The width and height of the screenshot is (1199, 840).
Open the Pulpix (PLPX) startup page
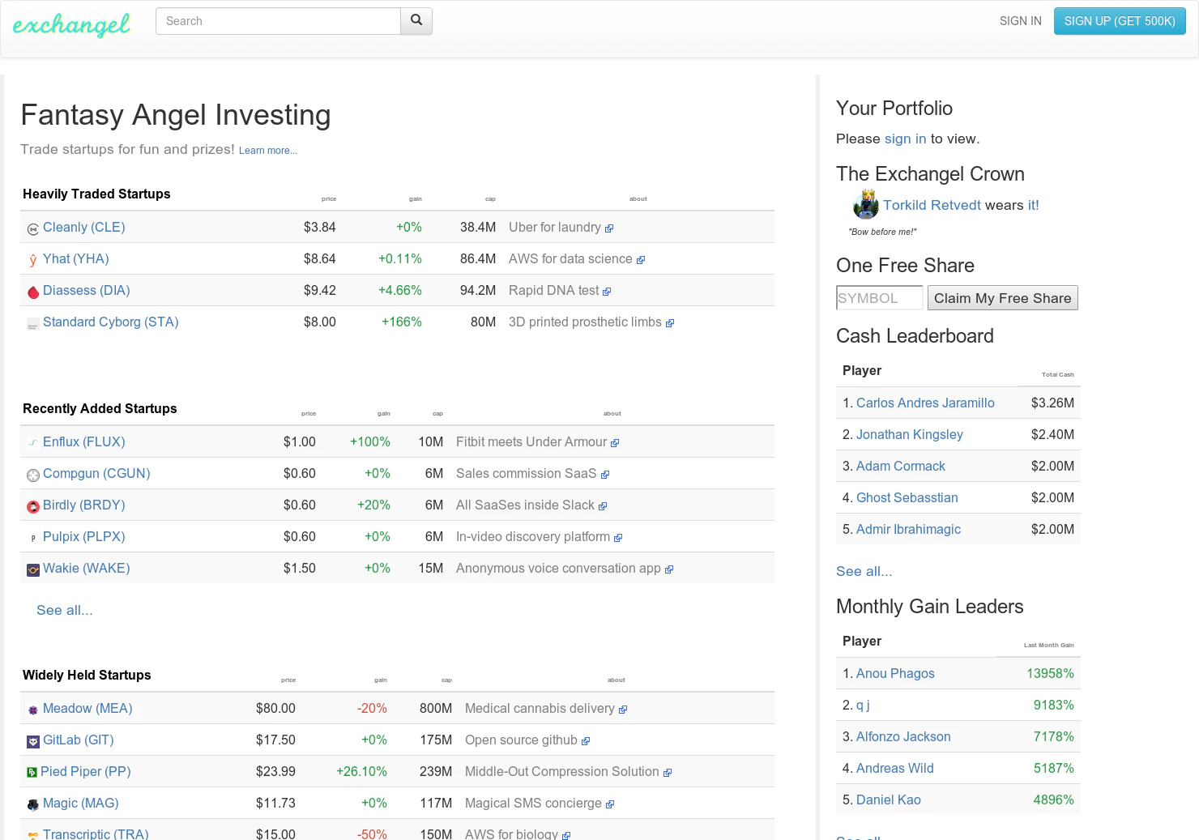point(84,537)
